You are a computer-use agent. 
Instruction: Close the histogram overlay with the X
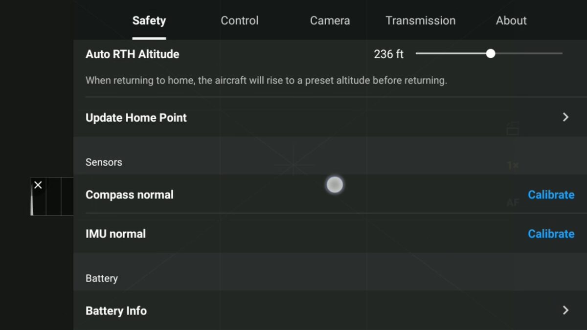(38, 185)
